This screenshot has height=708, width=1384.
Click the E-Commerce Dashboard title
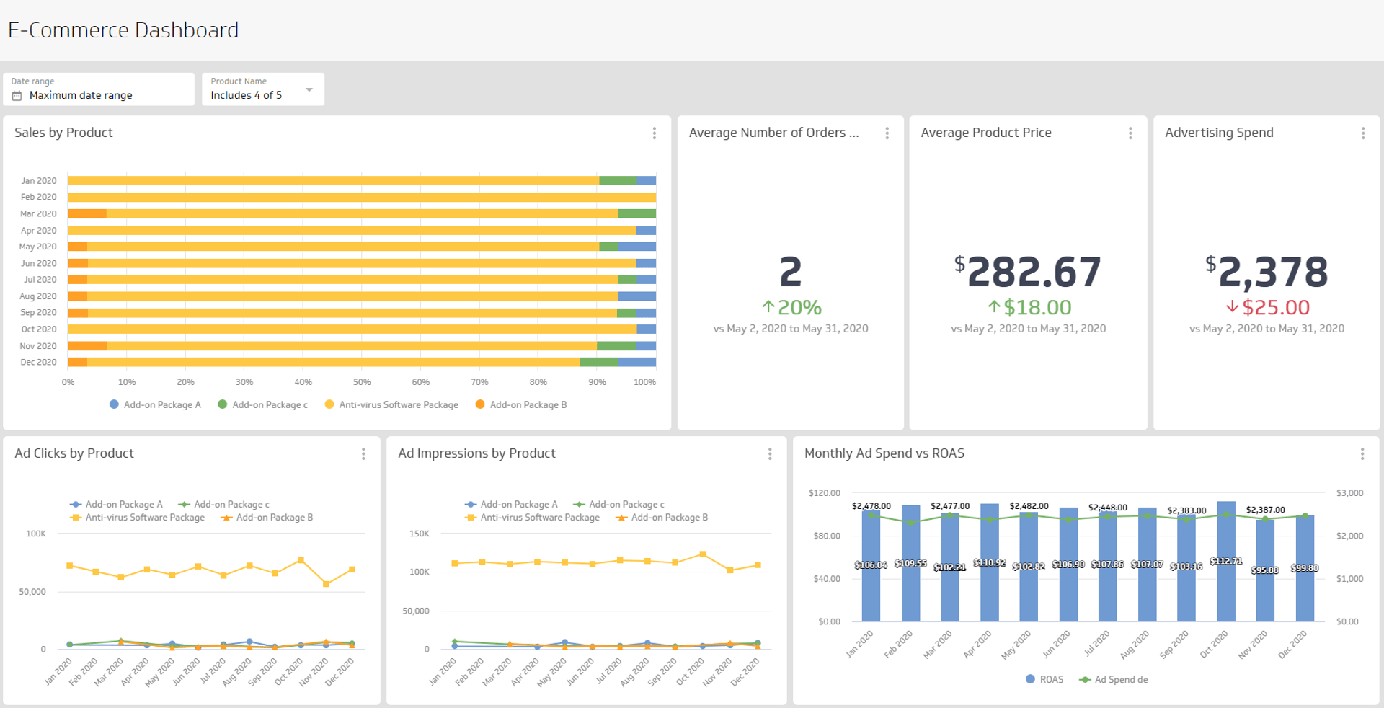point(123,30)
